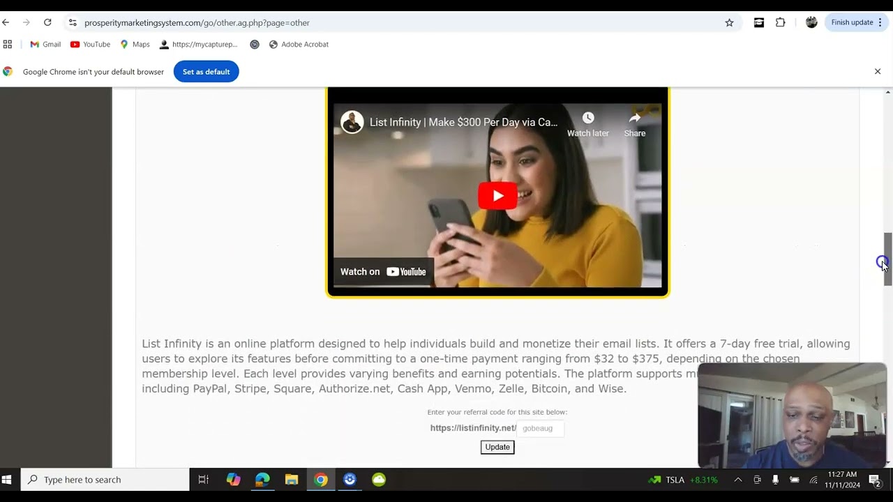Image resolution: width=893 pixels, height=502 pixels.
Task: Click the Share icon on the video
Action: [x=634, y=124]
